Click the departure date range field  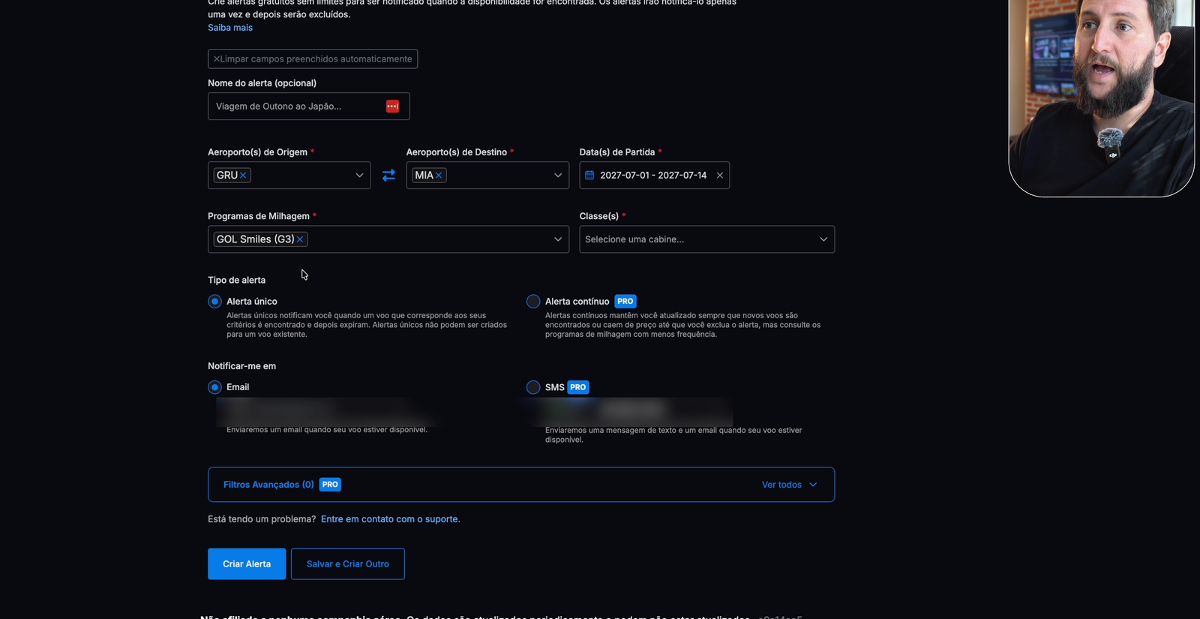(x=654, y=176)
